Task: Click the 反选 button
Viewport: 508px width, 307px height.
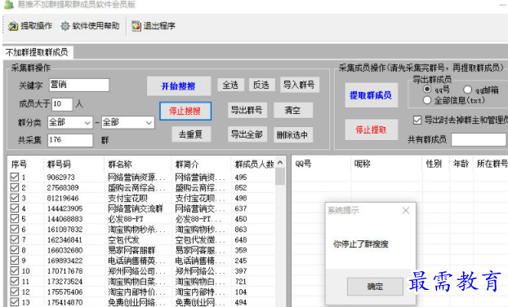Action: click(262, 85)
